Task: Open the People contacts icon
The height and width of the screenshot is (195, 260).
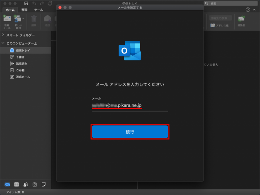Action: tap(26, 184)
